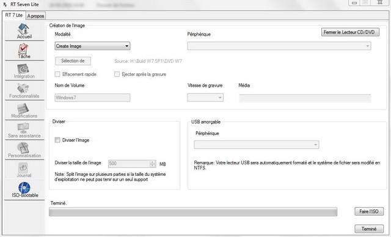
Task: Open the Accueil home section
Action: pyautogui.click(x=24, y=31)
